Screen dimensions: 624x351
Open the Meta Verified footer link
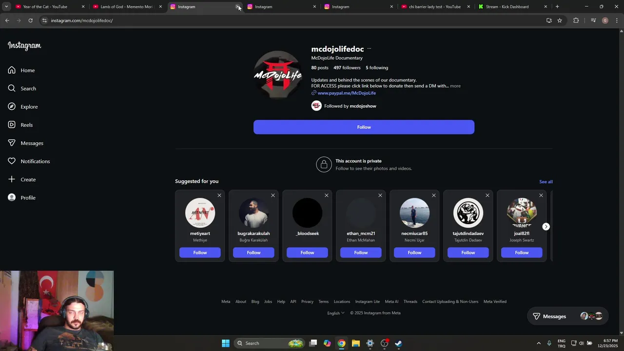point(495,301)
